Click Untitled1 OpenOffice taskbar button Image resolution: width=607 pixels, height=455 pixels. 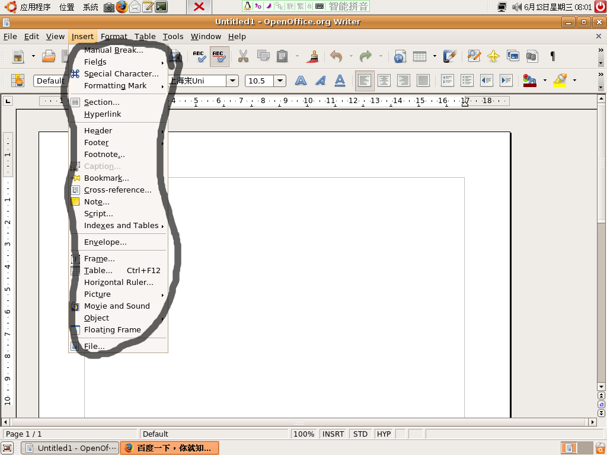[70, 448]
